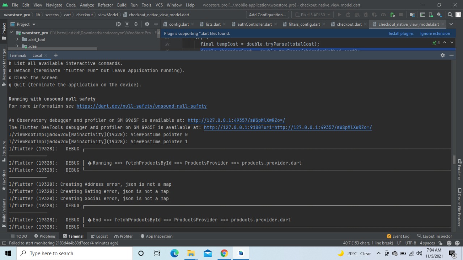
Task: Open the TODO tool window tab
Action: click(x=19, y=236)
